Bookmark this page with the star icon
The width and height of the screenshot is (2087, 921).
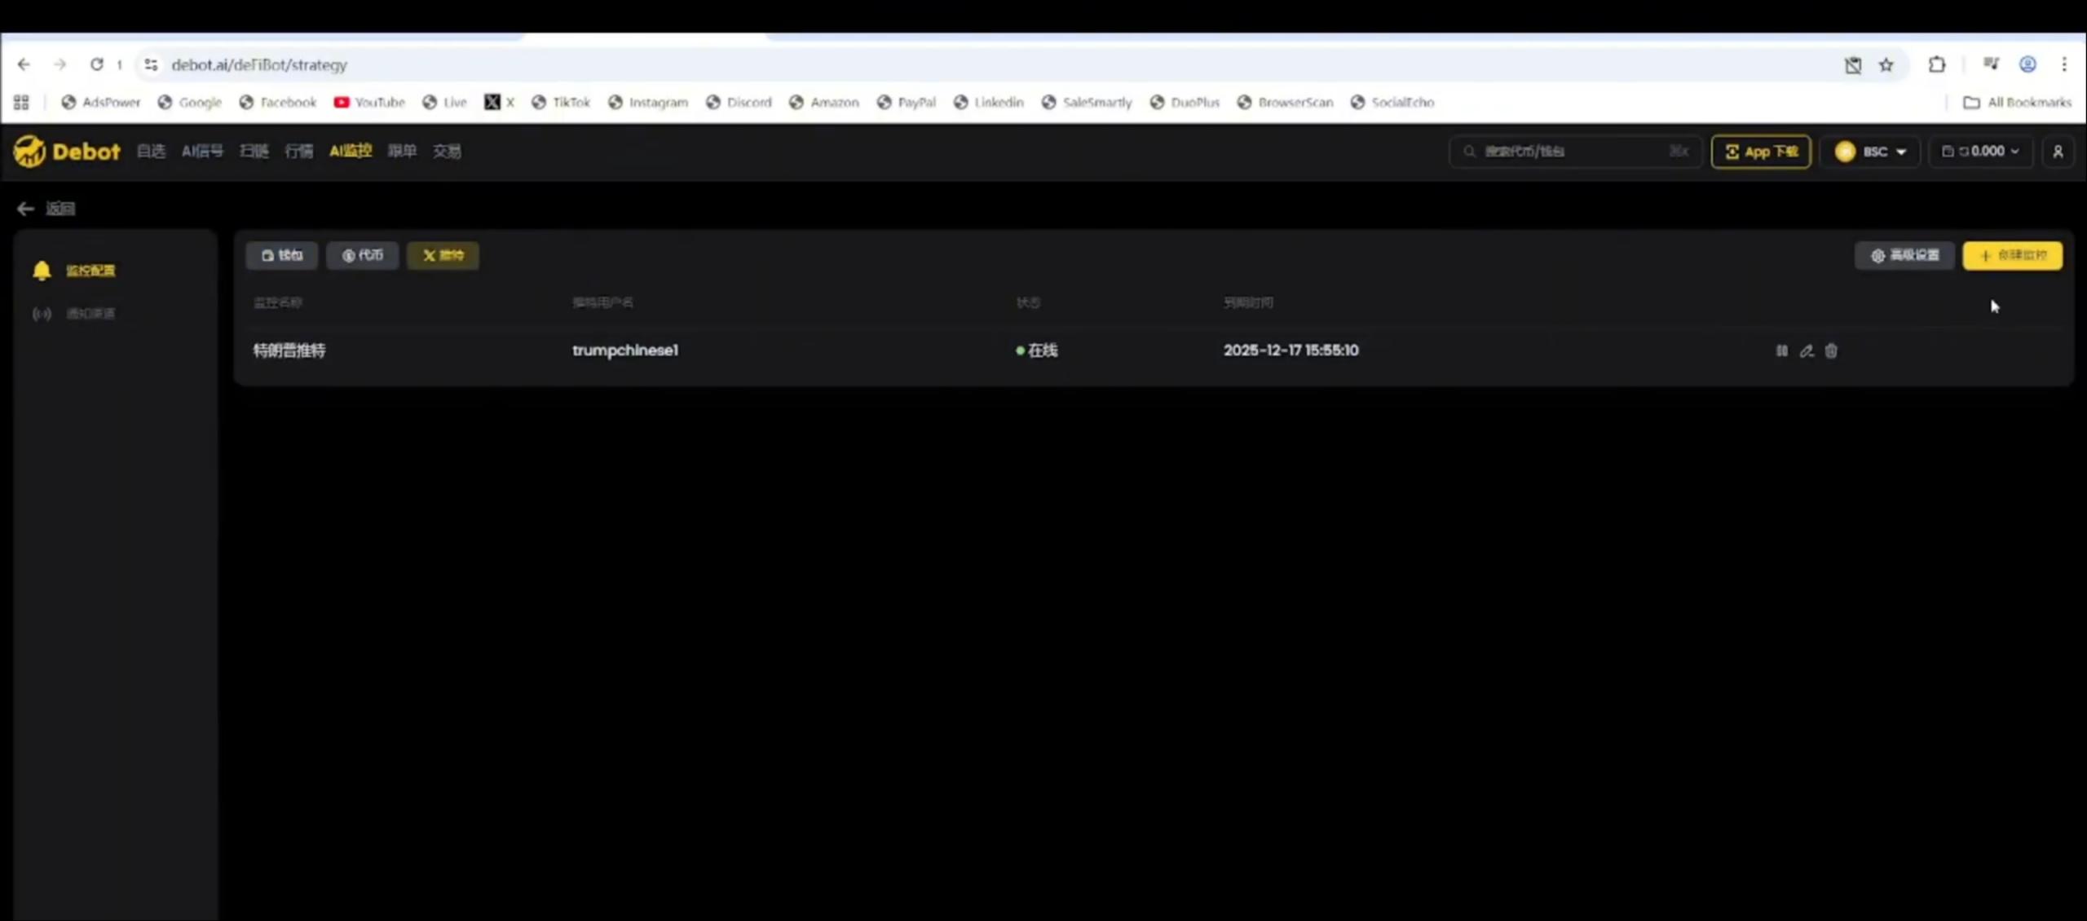[x=1886, y=65]
